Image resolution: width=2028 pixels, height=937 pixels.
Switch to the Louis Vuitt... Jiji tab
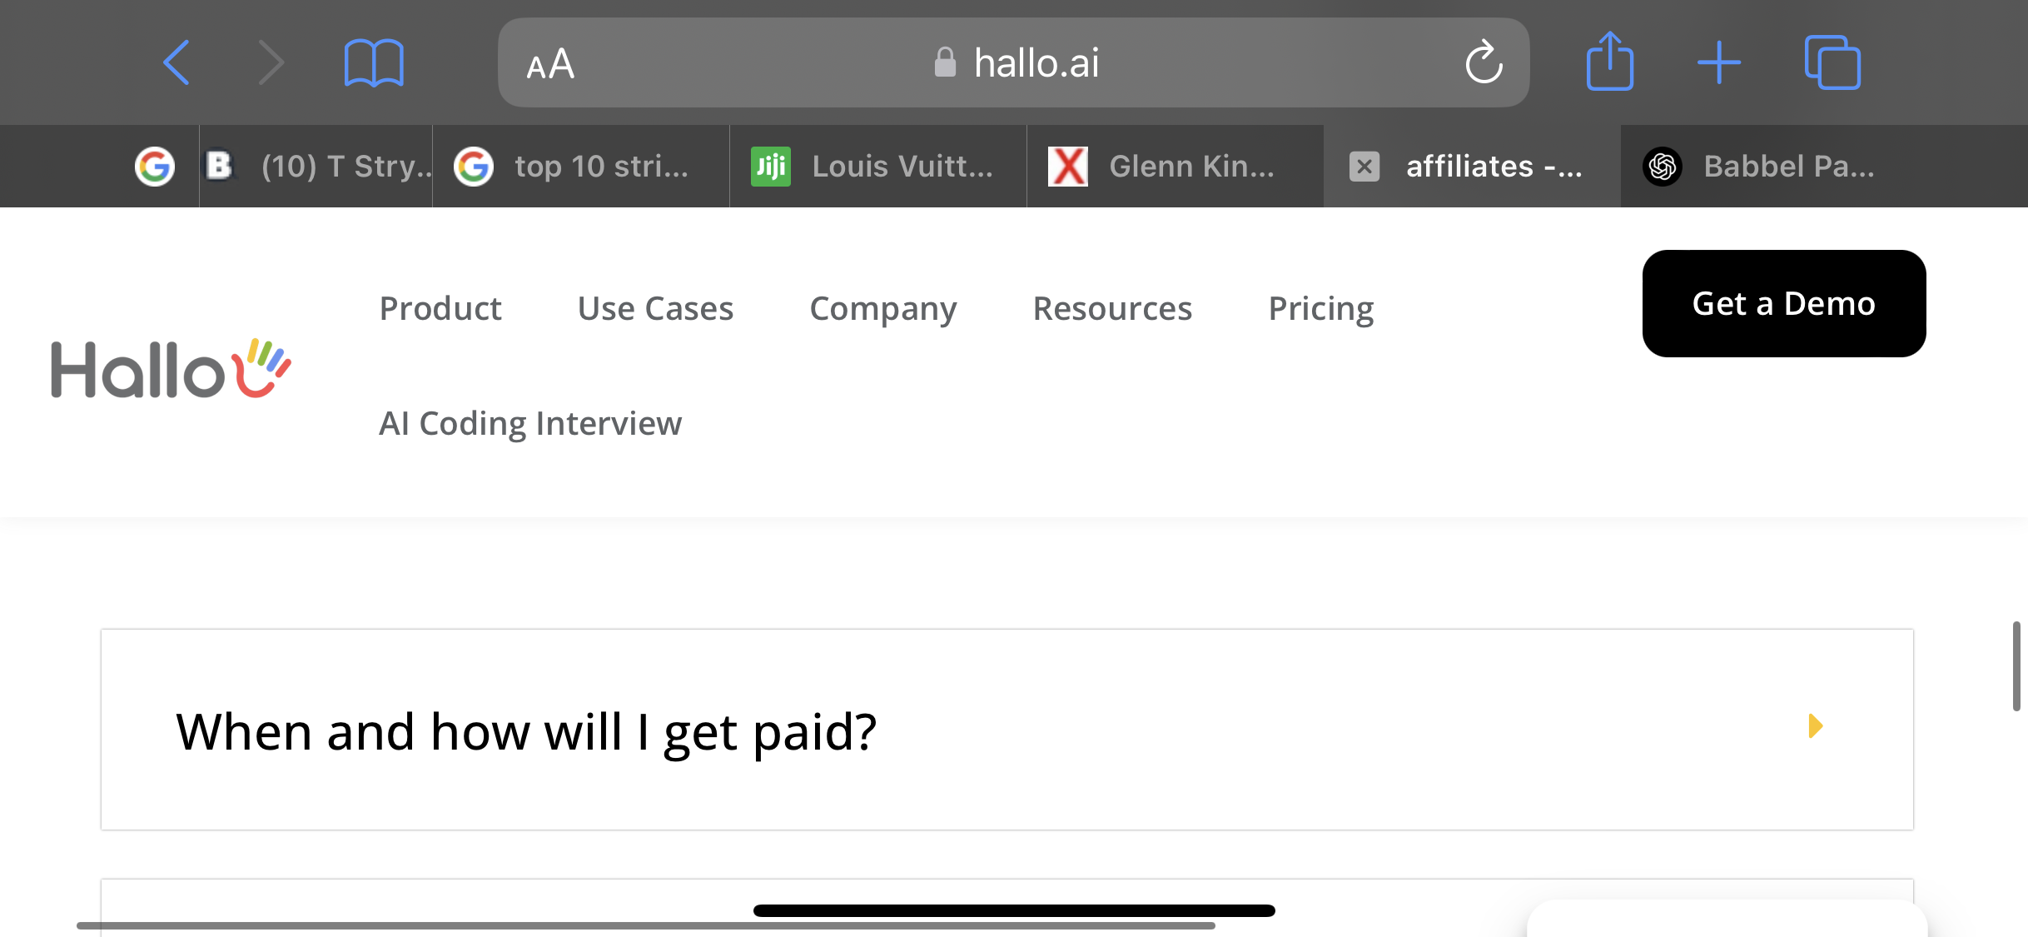tap(878, 167)
